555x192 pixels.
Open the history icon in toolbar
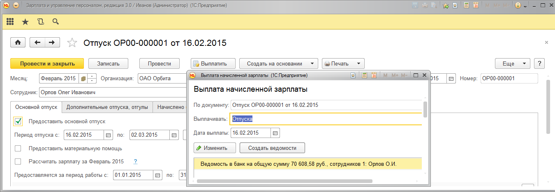pos(40,22)
